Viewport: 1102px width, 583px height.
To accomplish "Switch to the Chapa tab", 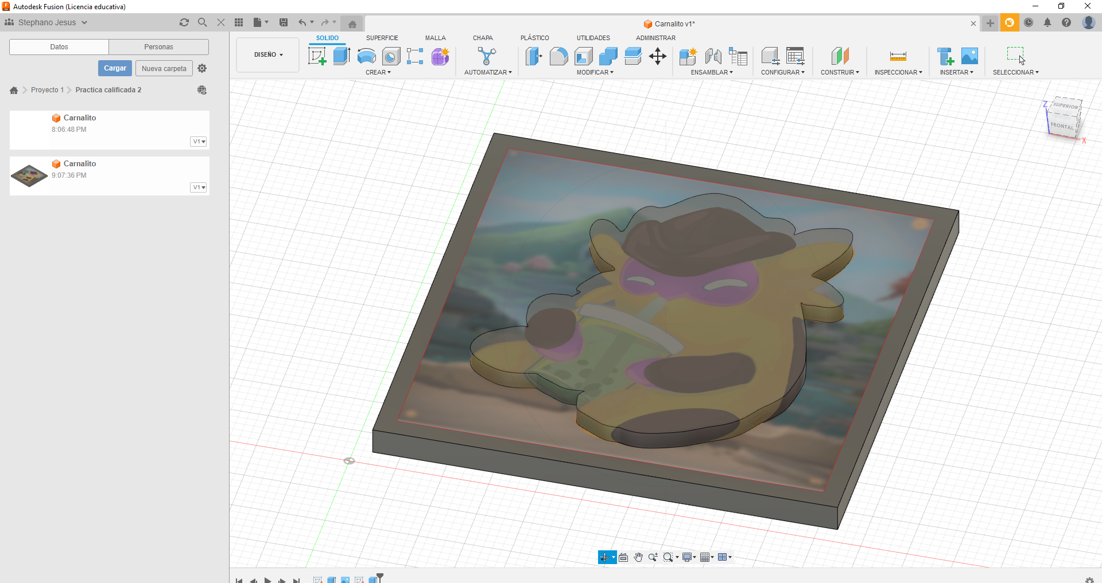I will click(x=483, y=38).
